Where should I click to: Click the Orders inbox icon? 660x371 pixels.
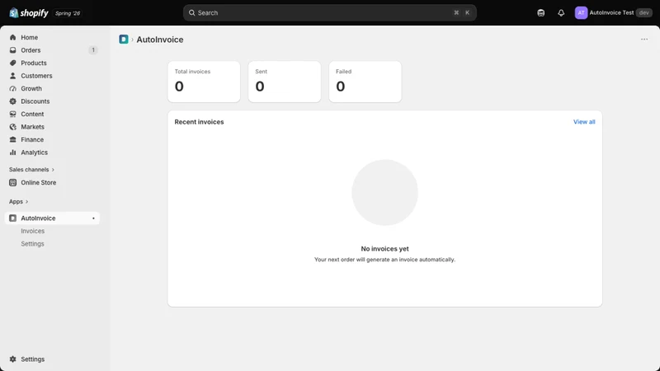[x=12, y=50]
